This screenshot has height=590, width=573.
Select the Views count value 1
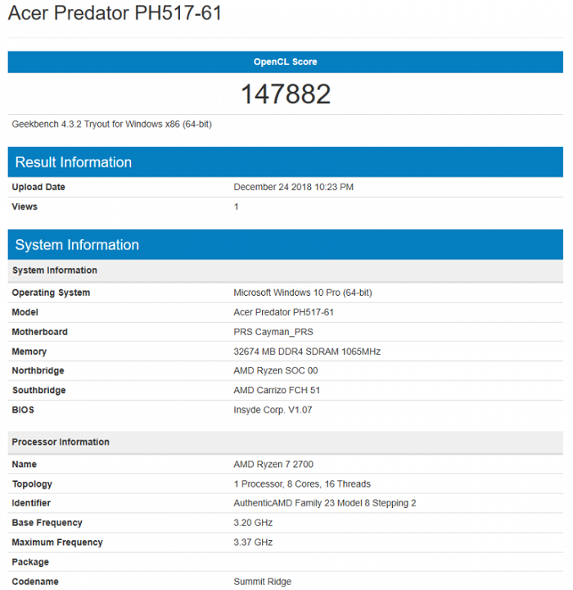coord(236,206)
